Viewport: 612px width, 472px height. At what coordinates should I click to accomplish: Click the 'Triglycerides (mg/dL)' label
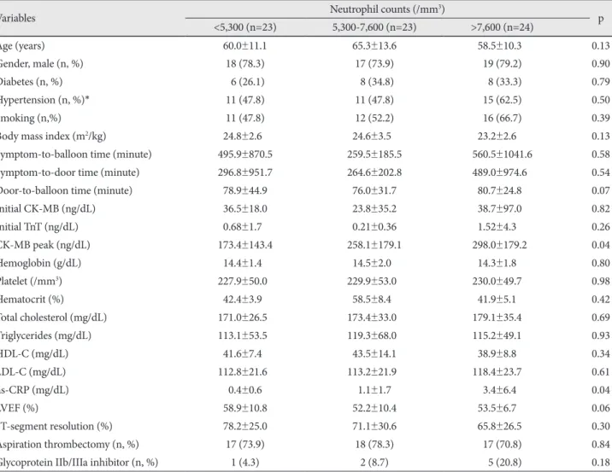[x=45, y=335]
